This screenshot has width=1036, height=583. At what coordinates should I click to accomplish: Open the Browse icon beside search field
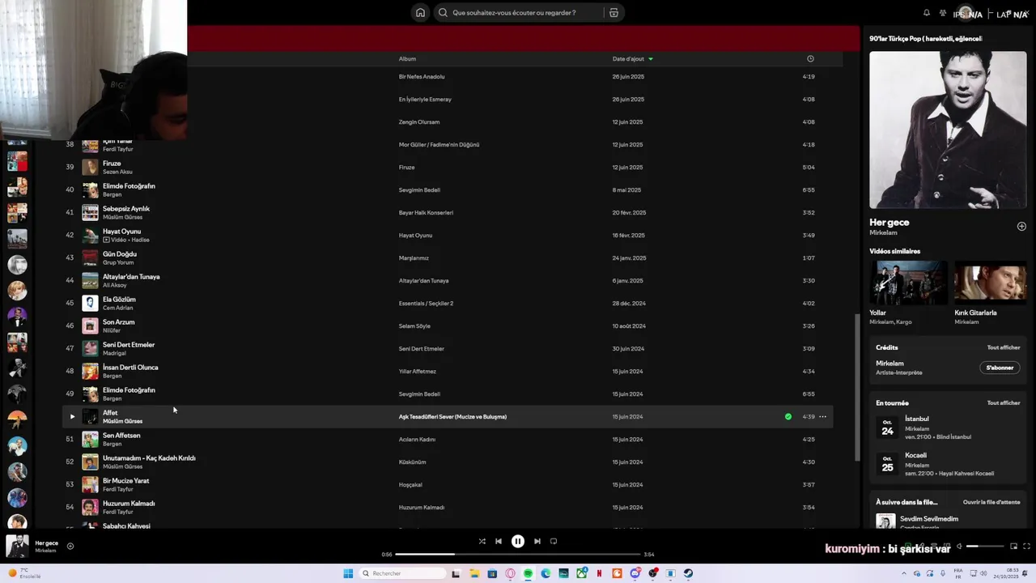pyautogui.click(x=614, y=13)
